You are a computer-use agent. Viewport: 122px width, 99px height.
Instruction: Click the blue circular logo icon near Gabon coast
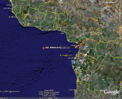74,62
